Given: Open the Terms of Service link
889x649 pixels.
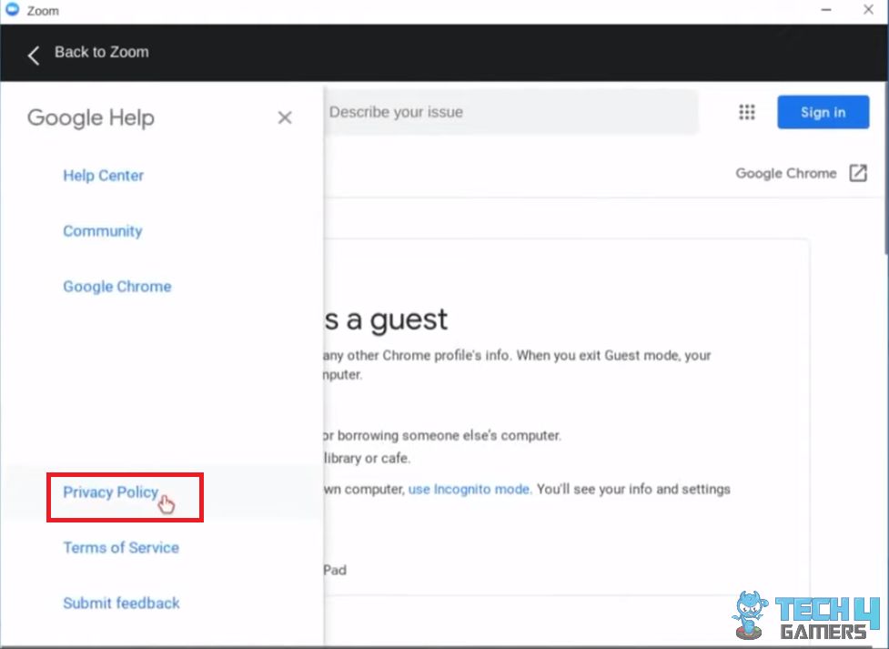Looking at the screenshot, I should [x=121, y=547].
